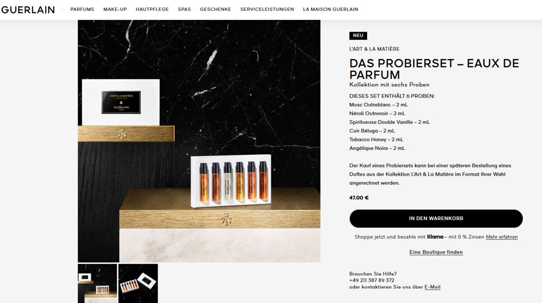Open the Make-up menu
This screenshot has width=542, height=303.
115,9
